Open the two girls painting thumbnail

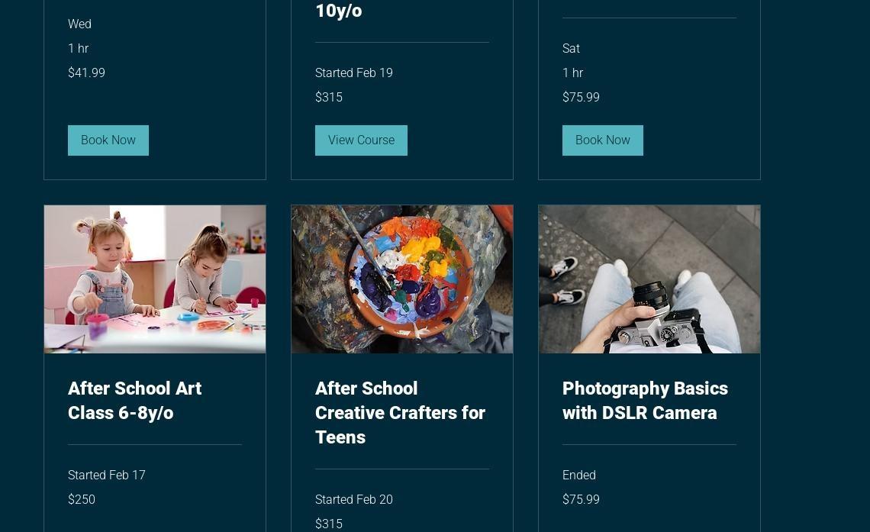coord(155,279)
